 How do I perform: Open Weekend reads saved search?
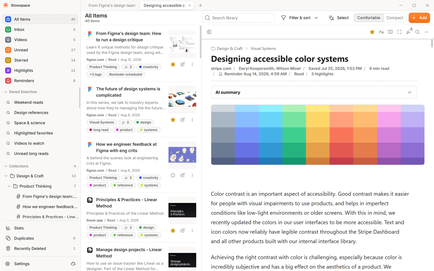point(40,102)
